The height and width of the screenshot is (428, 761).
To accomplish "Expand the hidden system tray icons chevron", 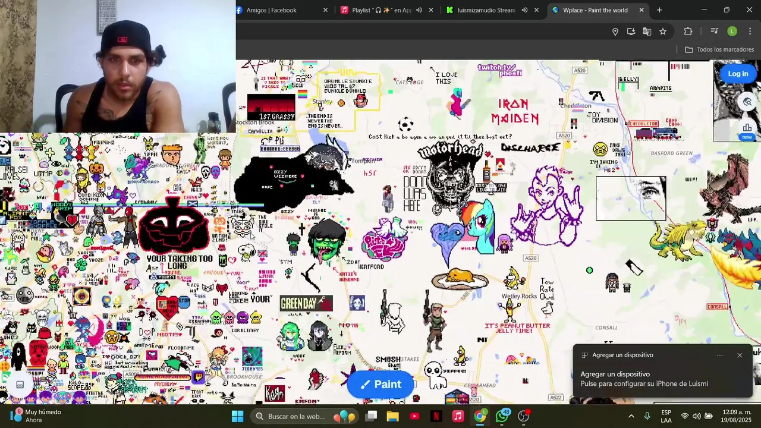I will pyautogui.click(x=631, y=416).
